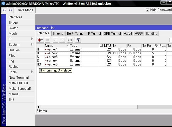Screen dimensions: 172x127
Task: Switch to the VRRP tab
Action: coord(139,33)
